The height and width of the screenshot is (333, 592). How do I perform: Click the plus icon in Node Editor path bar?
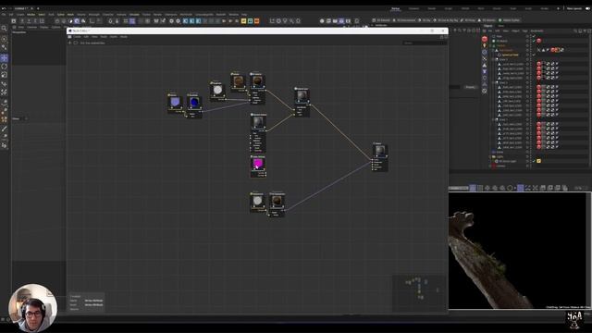click(x=70, y=43)
